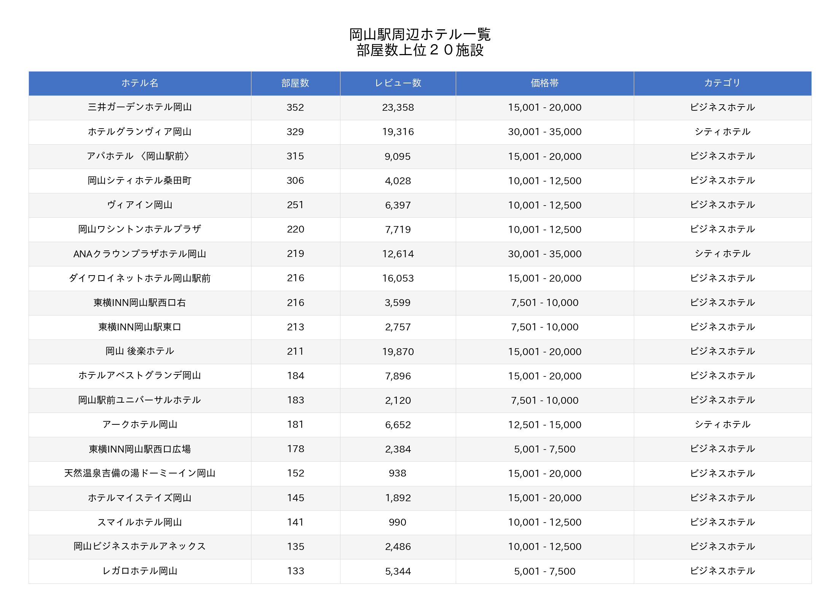The height and width of the screenshot is (612, 840).
Task: Select the ヴィアイン岡山 row name
Action: (140, 205)
